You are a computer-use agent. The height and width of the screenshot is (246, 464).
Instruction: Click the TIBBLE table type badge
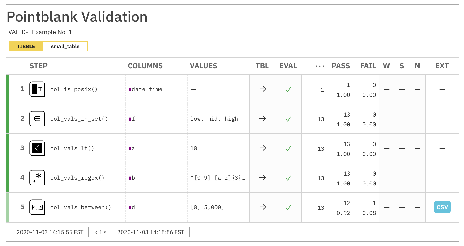click(x=26, y=46)
